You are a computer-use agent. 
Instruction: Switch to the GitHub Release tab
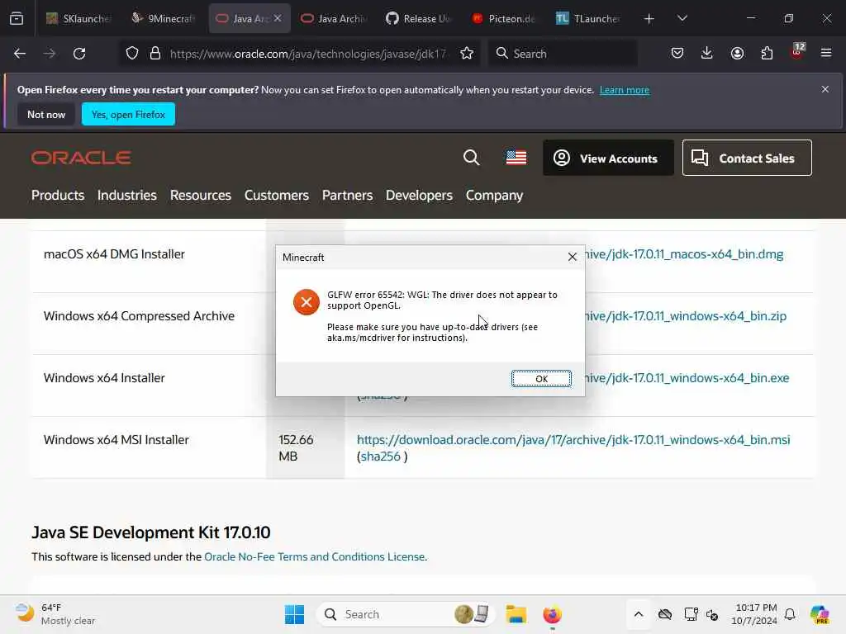[419, 18]
